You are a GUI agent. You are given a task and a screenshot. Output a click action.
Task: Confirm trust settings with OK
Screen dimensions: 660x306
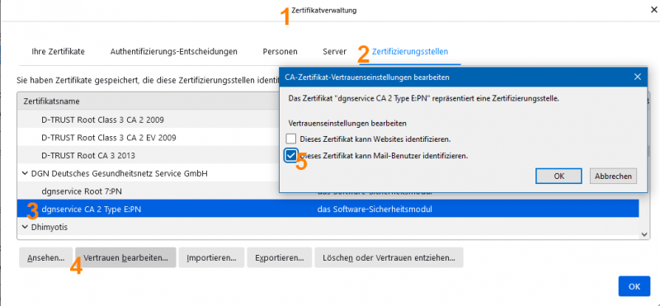tap(559, 177)
